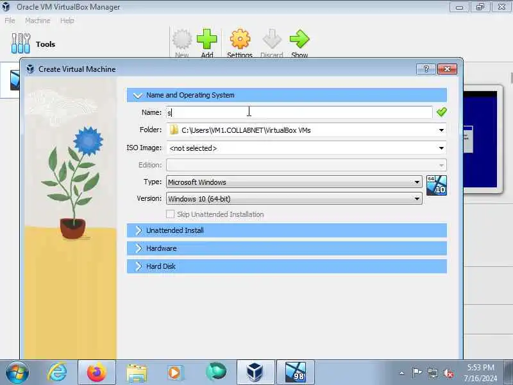Click the Discard toolbar icon
The height and width of the screenshot is (385, 513).
(x=271, y=42)
